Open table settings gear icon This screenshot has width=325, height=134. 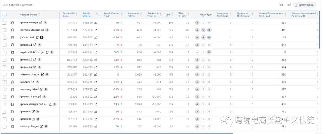[289, 5]
